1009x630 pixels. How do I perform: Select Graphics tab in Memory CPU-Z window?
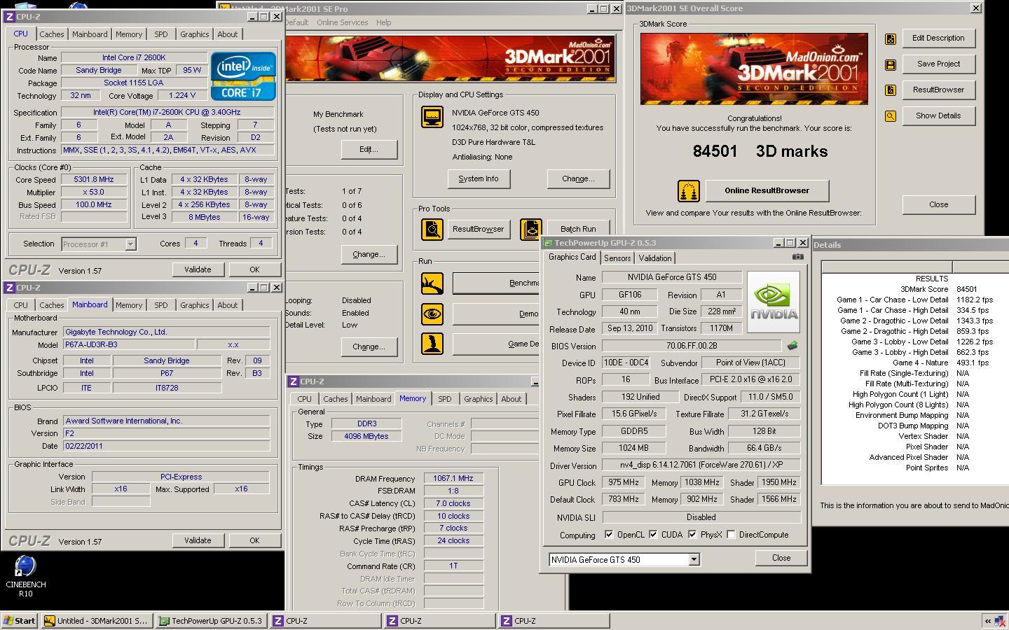(x=478, y=399)
